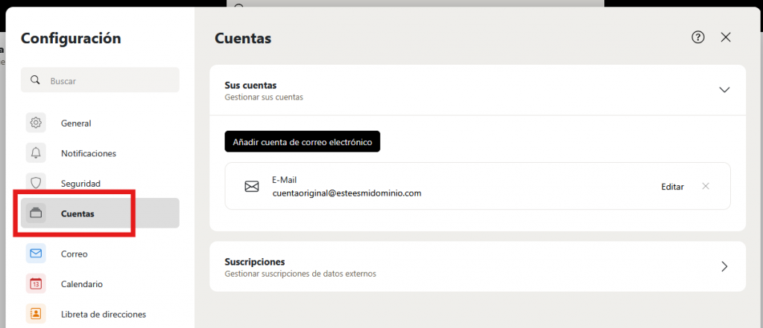
Task: Click the Seguridad shield icon
Action: point(36,183)
